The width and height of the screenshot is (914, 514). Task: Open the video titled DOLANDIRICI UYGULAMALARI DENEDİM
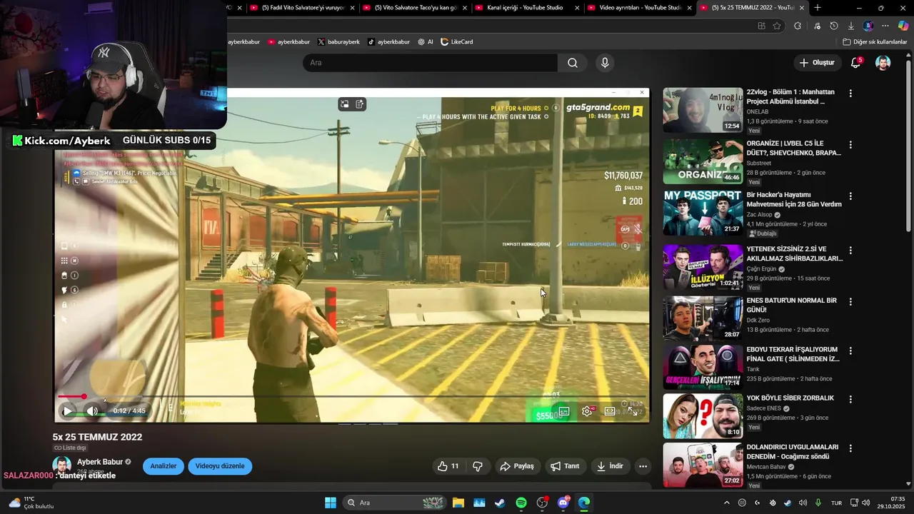tap(793, 451)
